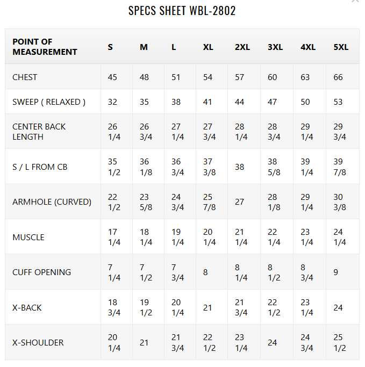Viewport: 365px width, 367px height.
Task: Click the S / L FROM CB row label
Action: (x=40, y=167)
